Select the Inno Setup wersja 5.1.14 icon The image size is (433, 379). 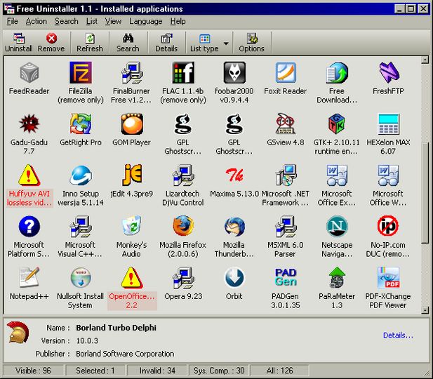[x=81, y=175]
